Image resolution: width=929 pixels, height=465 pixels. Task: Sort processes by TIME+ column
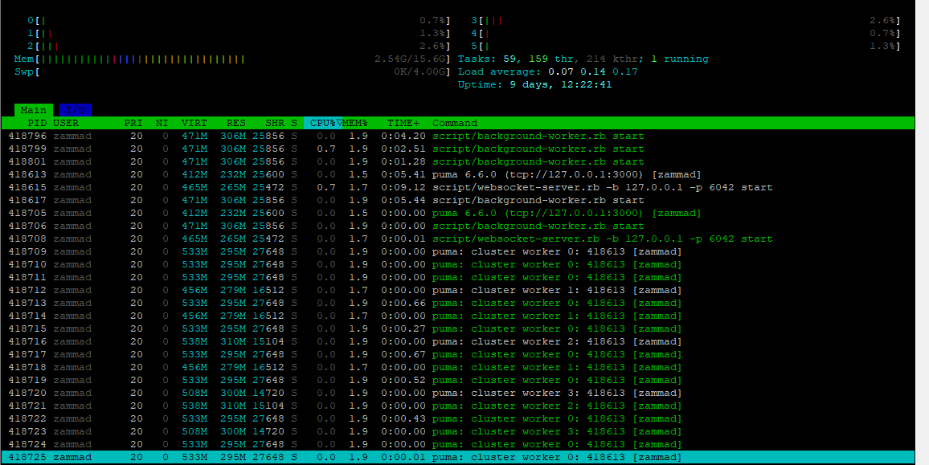click(x=403, y=123)
